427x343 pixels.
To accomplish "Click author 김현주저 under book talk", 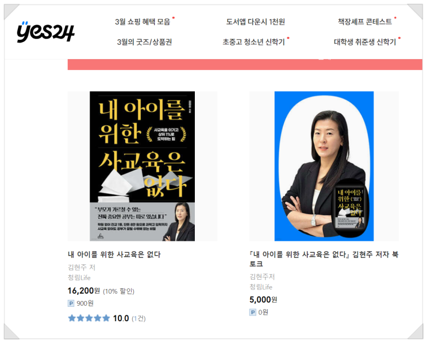I will [x=262, y=277].
